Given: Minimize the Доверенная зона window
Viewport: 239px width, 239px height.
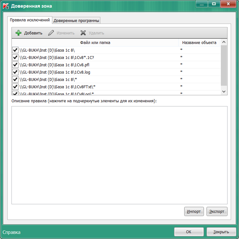Looking at the screenshot, I should [202, 4].
